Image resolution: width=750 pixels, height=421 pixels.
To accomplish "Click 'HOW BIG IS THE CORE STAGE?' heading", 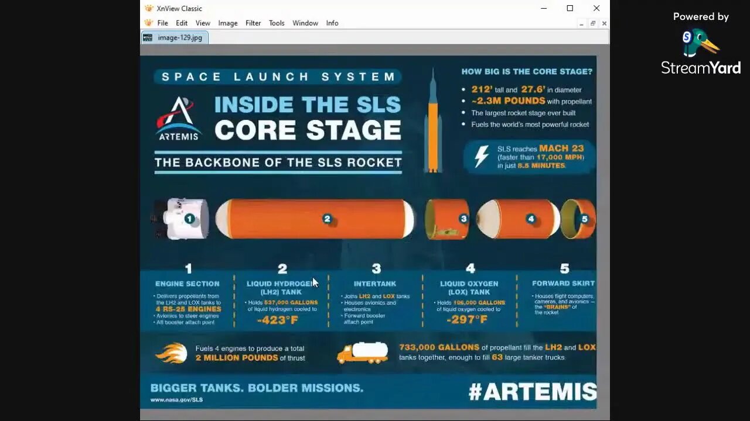I will click(527, 72).
